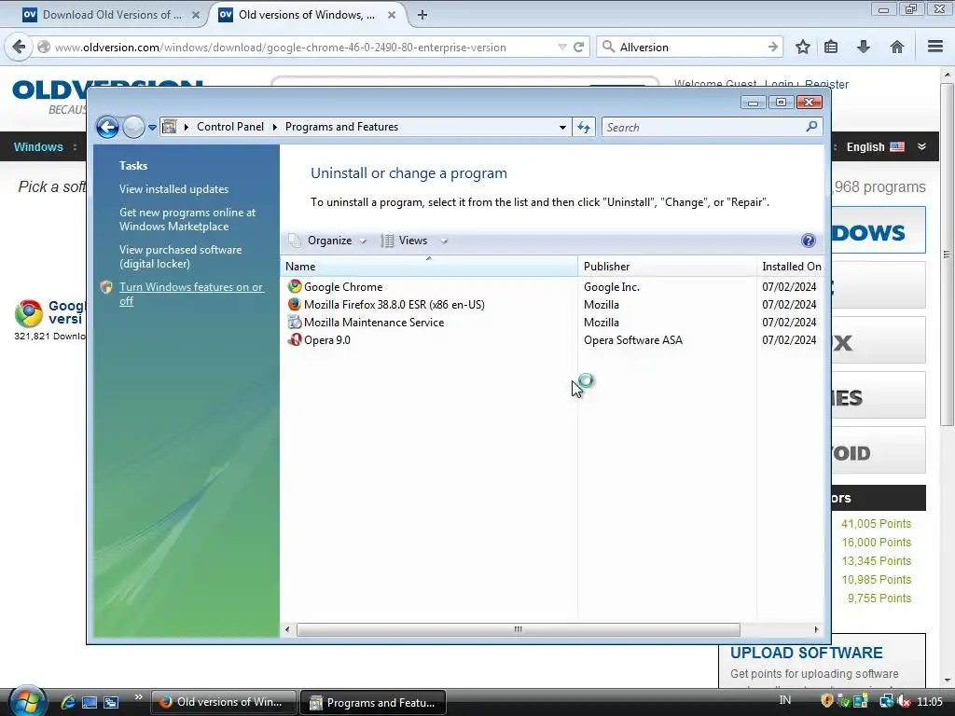Reload the page in Firefox
The height and width of the screenshot is (716, 955).
coord(578,47)
